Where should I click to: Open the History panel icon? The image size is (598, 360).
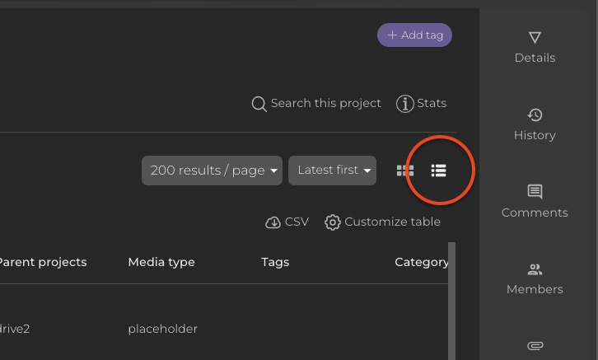point(535,115)
